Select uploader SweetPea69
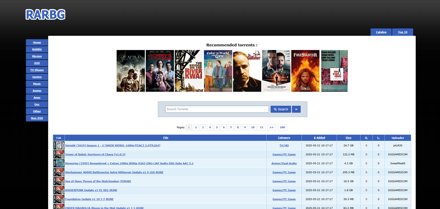Viewport: 440px width, 209px height. [398, 163]
